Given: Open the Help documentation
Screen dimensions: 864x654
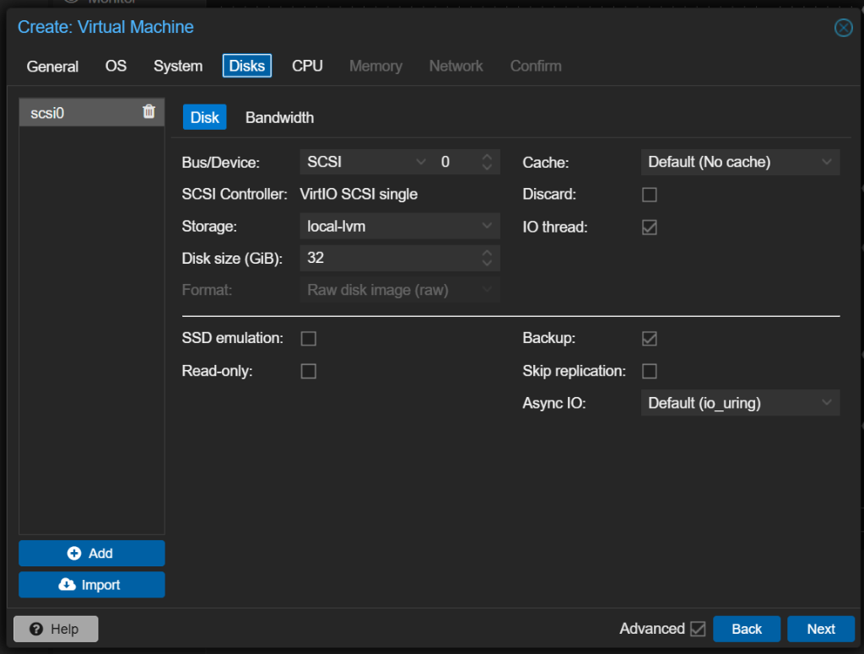Looking at the screenshot, I should click(56, 629).
